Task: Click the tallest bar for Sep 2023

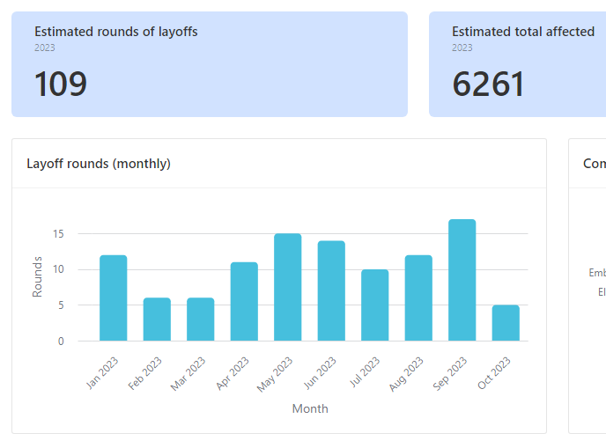Action: [462, 280]
